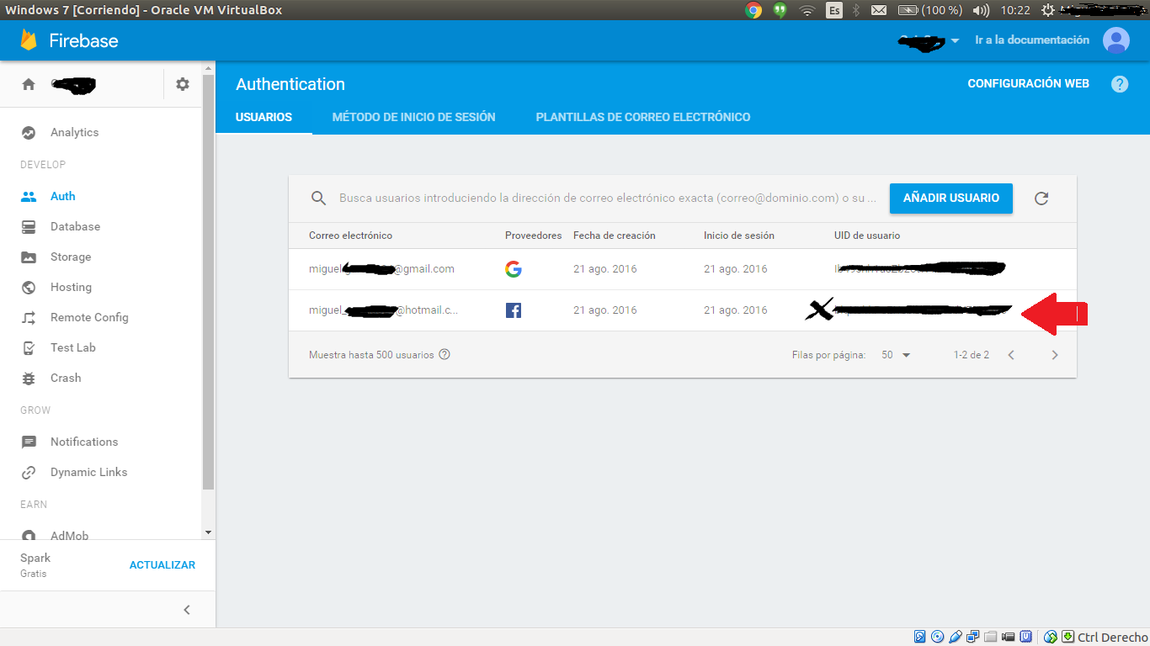Click the Spark Gratis plan label

(x=35, y=565)
